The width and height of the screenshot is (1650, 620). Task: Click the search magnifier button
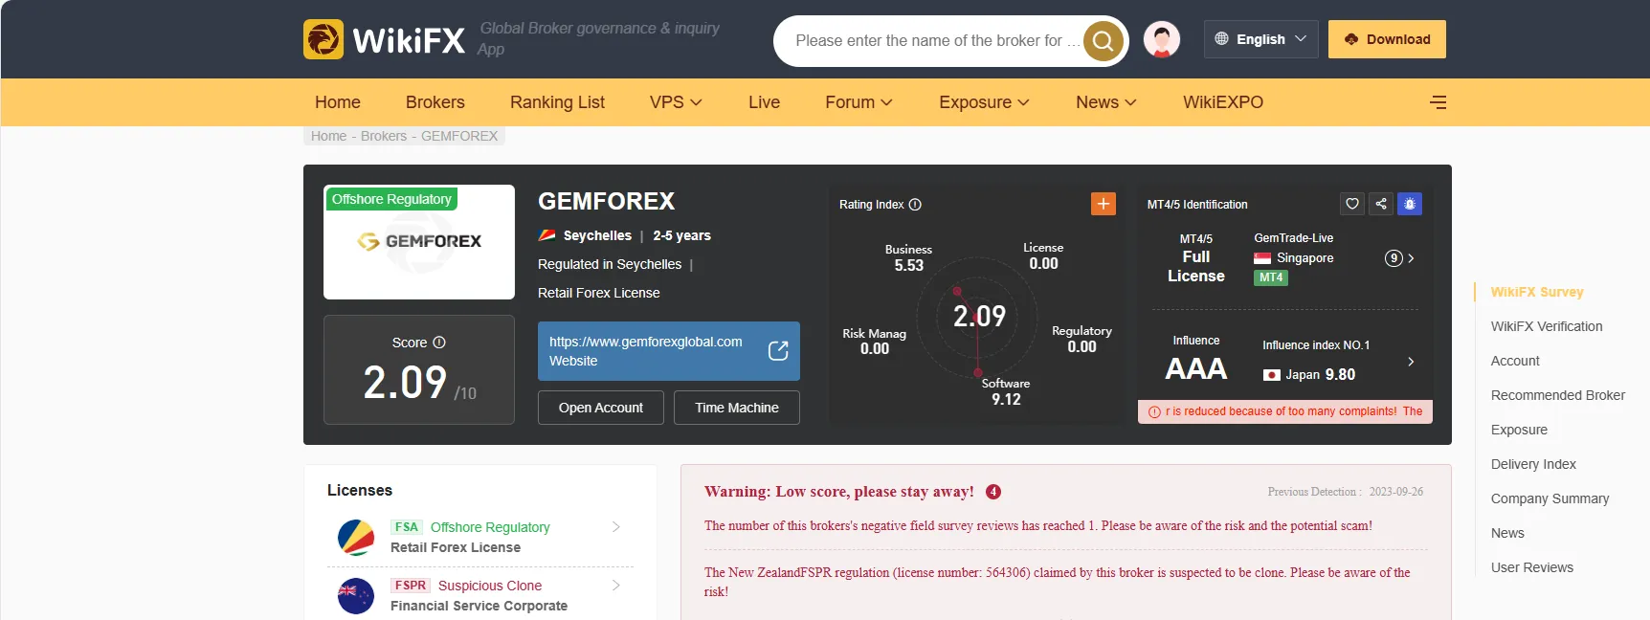(x=1104, y=41)
